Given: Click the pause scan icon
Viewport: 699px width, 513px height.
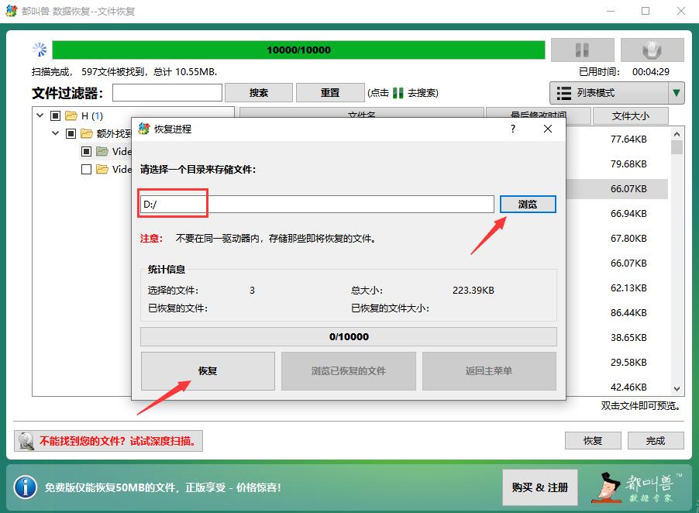Looking at the screenshot, I should pyautogui.click(x=581, y=50).
